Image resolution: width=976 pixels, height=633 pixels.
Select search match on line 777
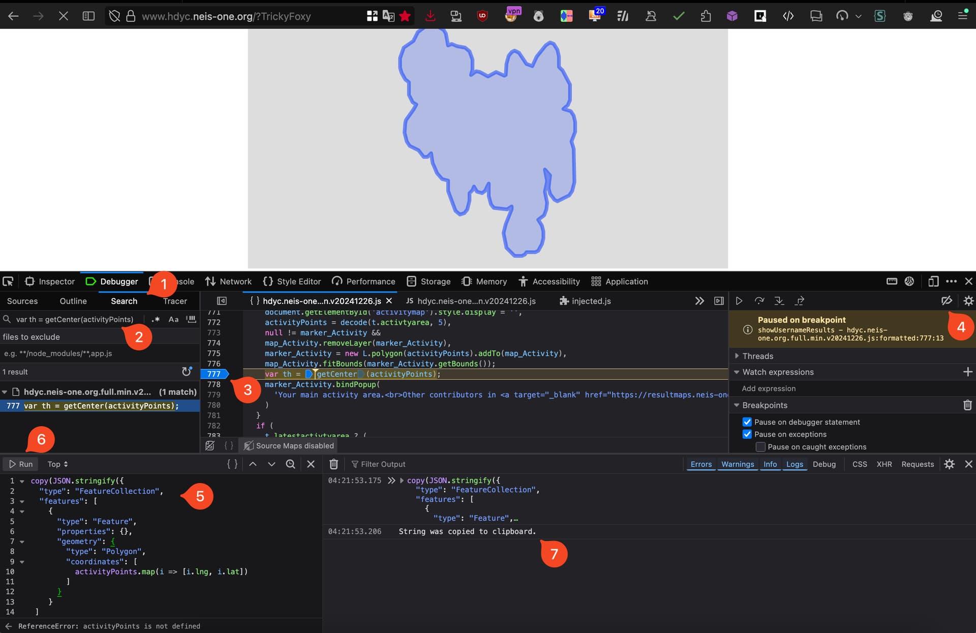[x=100, y=405]
